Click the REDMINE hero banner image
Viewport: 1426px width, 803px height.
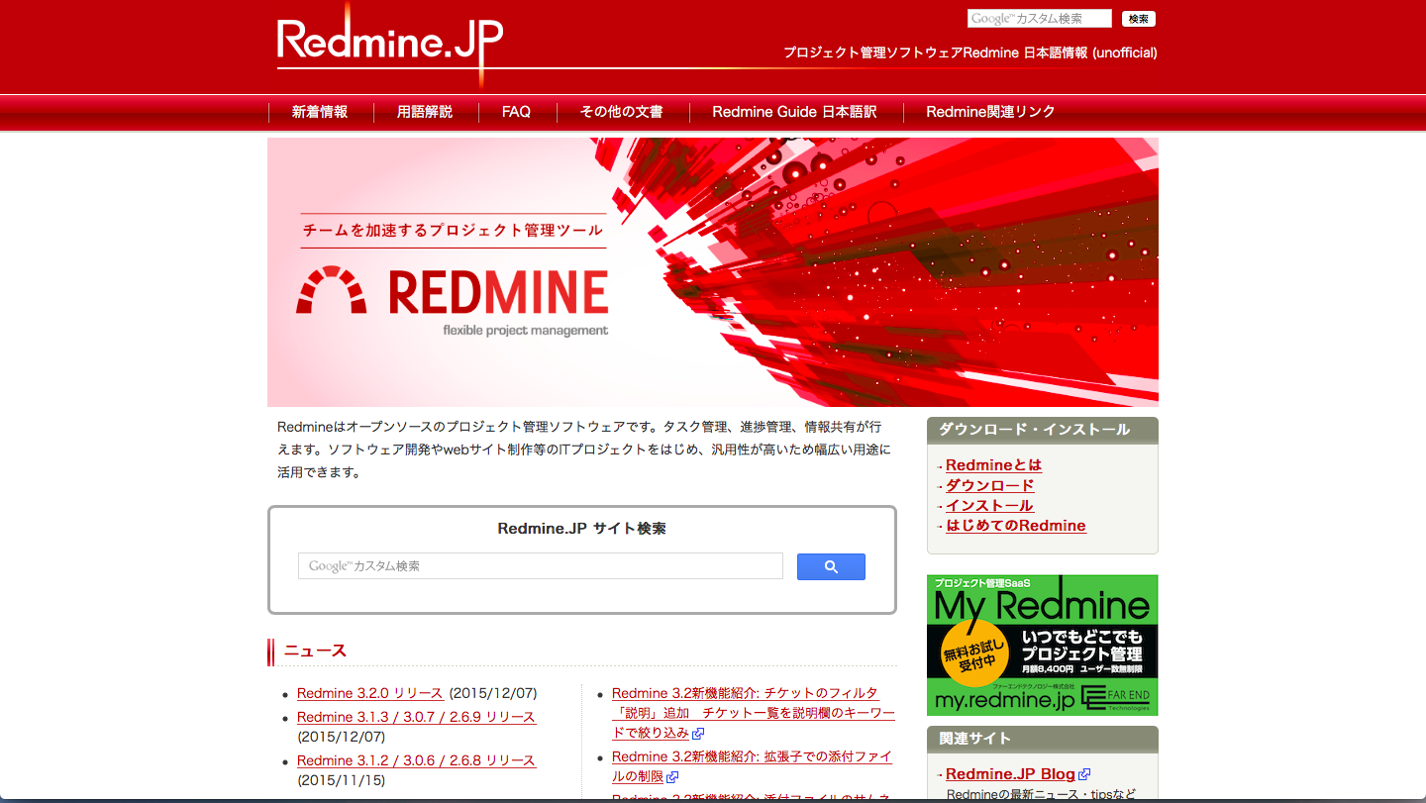pyautogui.click(x=713, y=272)
